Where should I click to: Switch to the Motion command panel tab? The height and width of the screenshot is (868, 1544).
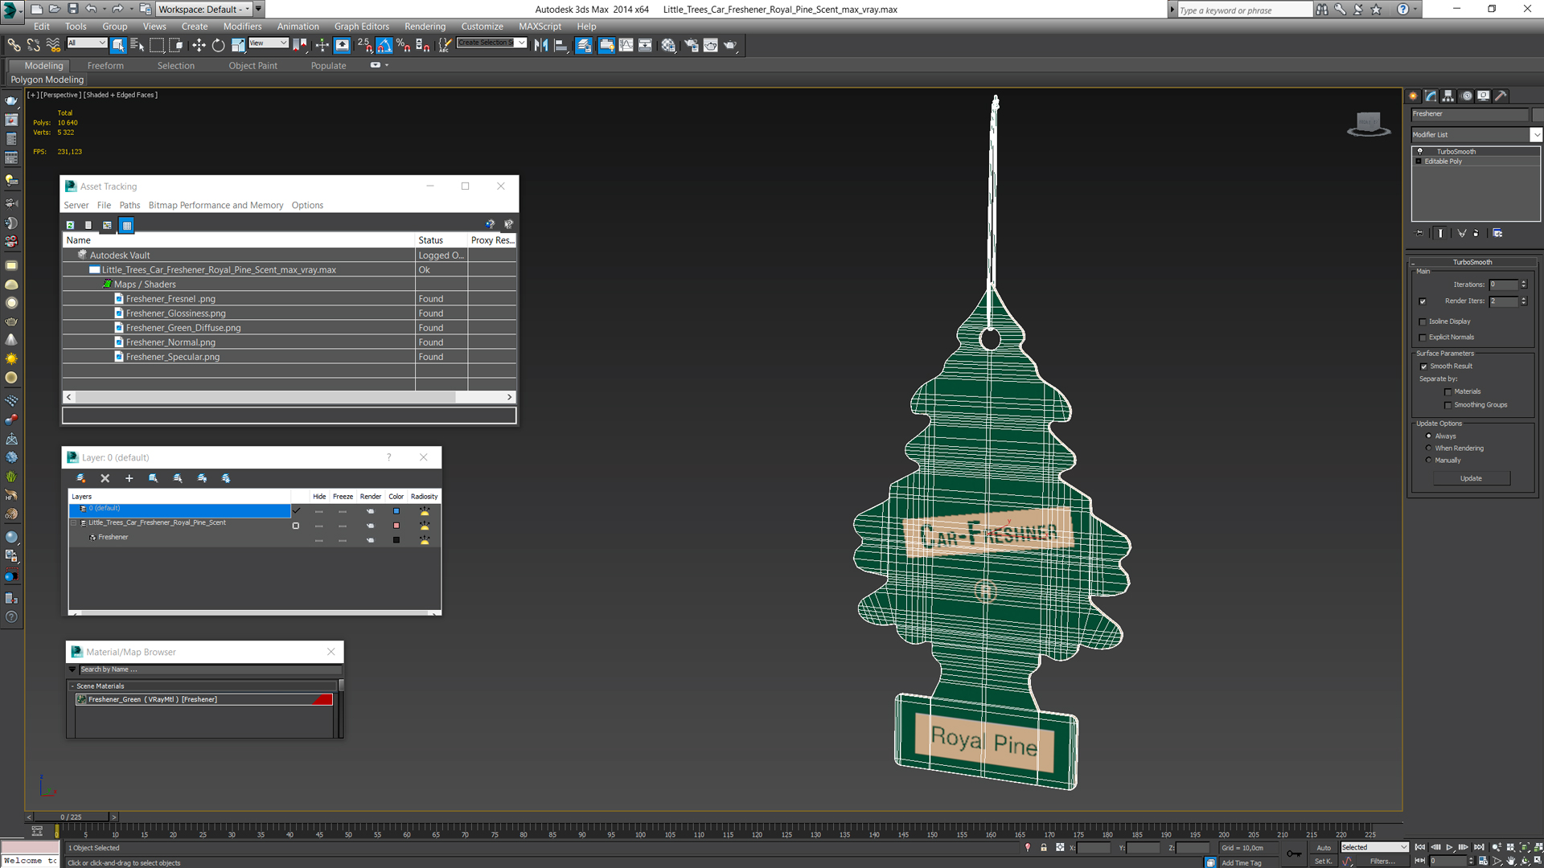pyautogui.click(x=1467, y=96)
